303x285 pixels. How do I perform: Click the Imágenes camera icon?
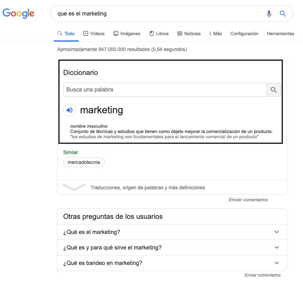point(116,33)
